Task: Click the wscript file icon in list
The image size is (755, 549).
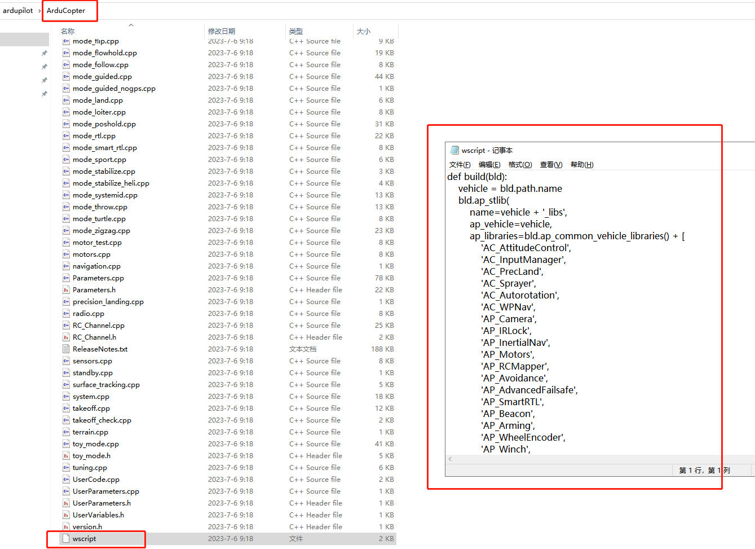Action: (x=66, y=539)
